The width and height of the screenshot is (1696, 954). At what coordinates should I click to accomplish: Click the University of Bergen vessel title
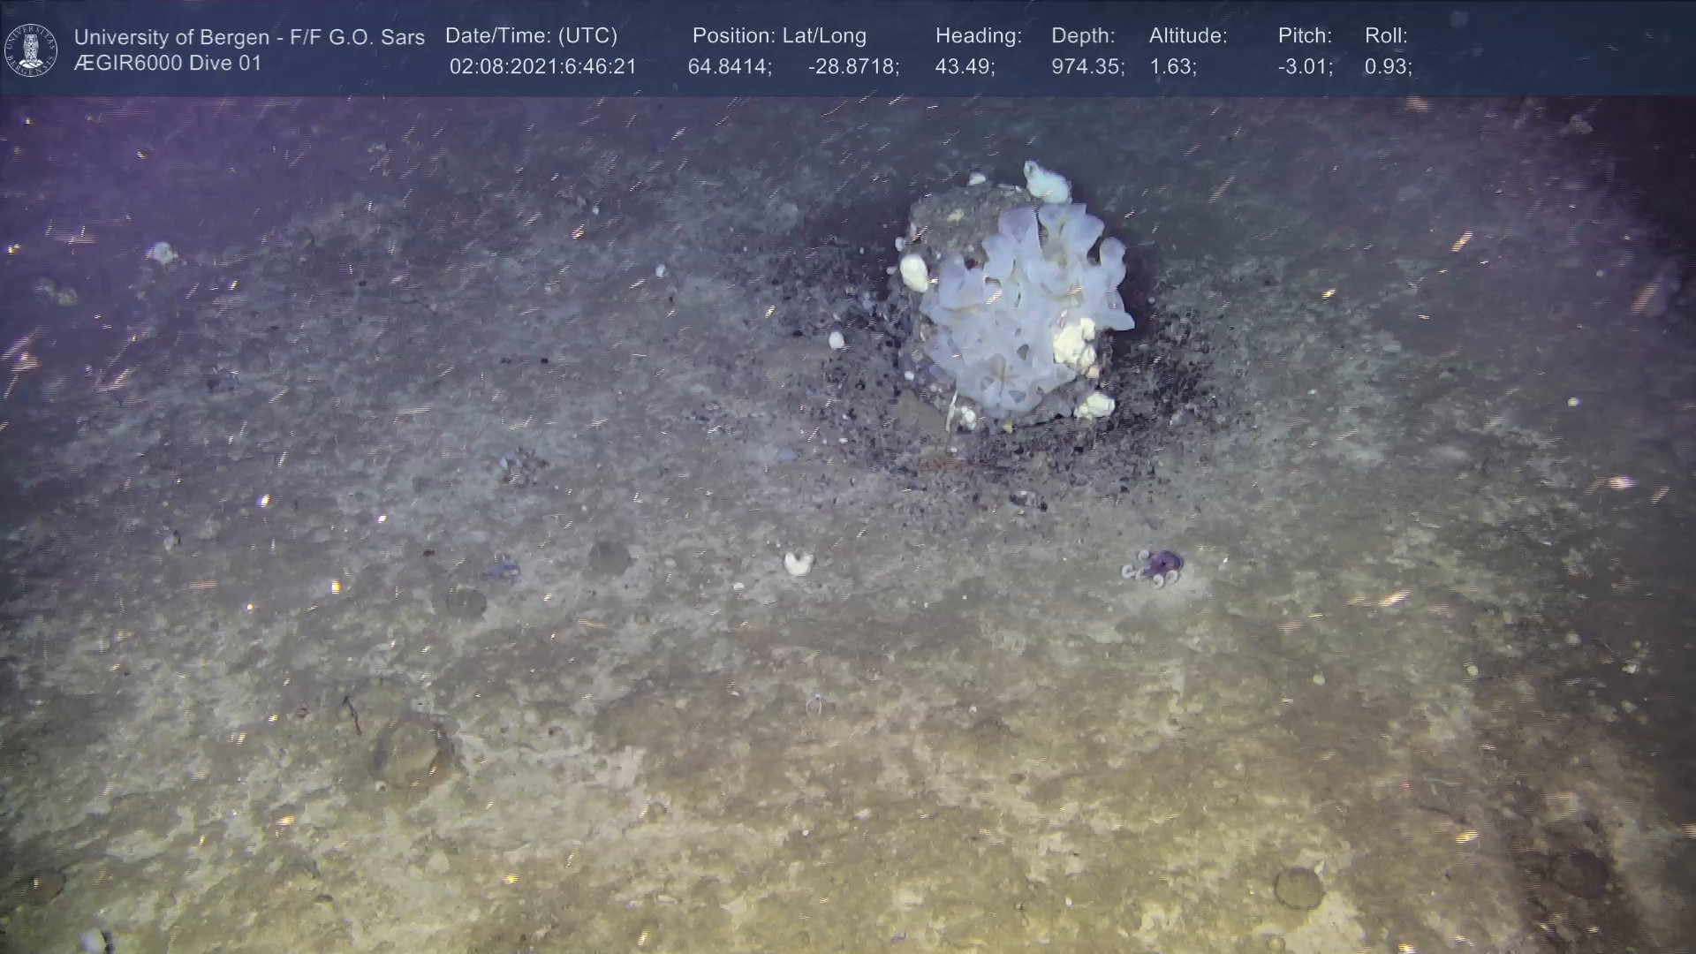[249, 37]
